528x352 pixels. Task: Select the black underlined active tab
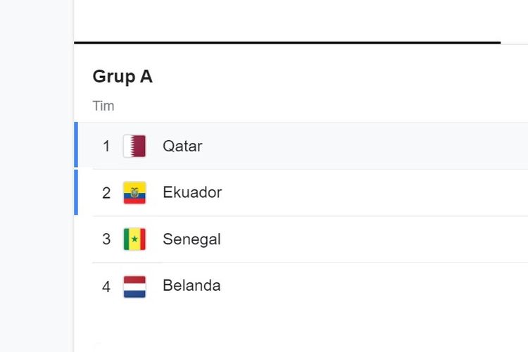click(287, 42)
